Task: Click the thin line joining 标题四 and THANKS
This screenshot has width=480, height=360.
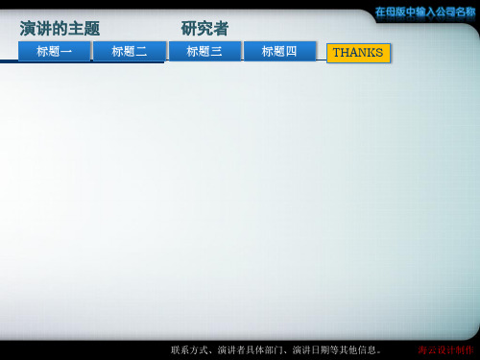Action: point(322,60)
